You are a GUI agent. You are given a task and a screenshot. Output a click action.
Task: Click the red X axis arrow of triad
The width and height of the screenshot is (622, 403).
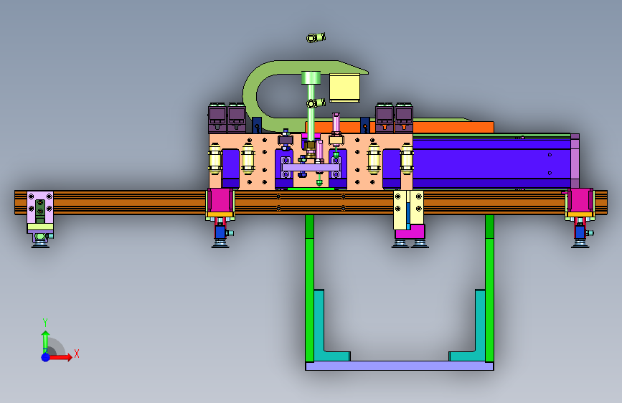[60, 357]
